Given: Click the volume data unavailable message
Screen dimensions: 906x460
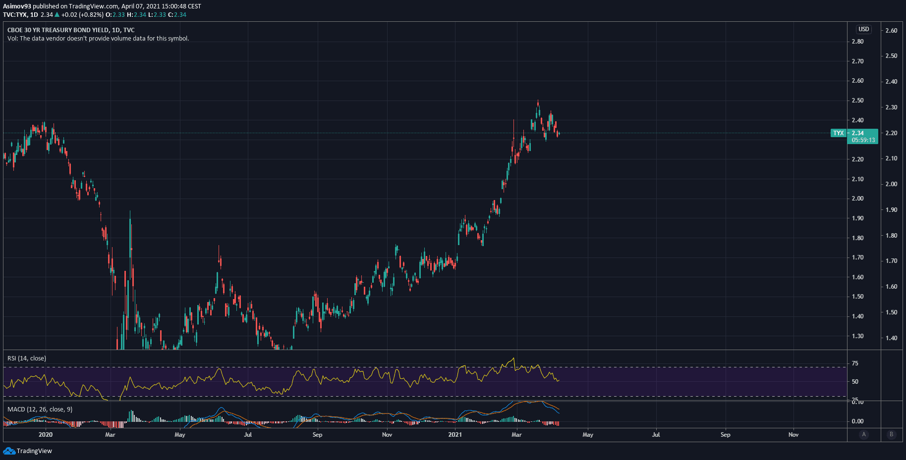Looking at the screenshot, I should [98, 39].
